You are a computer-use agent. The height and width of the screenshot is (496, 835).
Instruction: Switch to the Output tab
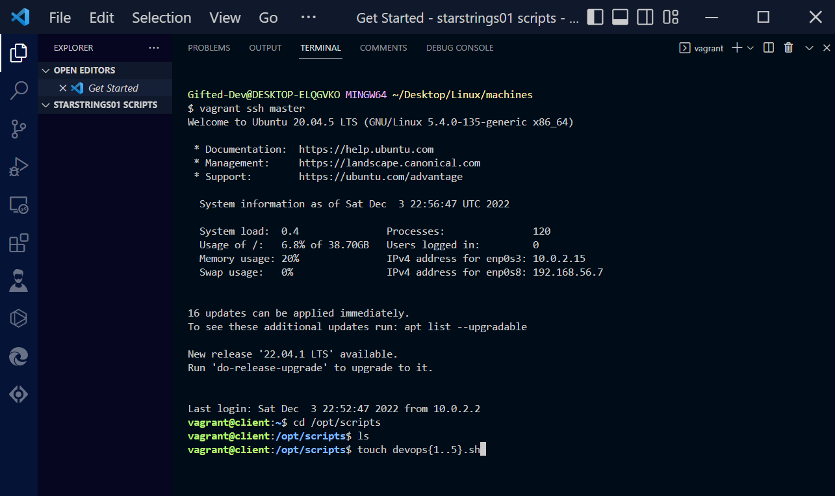pyautogui.click(x=265, y=47)
